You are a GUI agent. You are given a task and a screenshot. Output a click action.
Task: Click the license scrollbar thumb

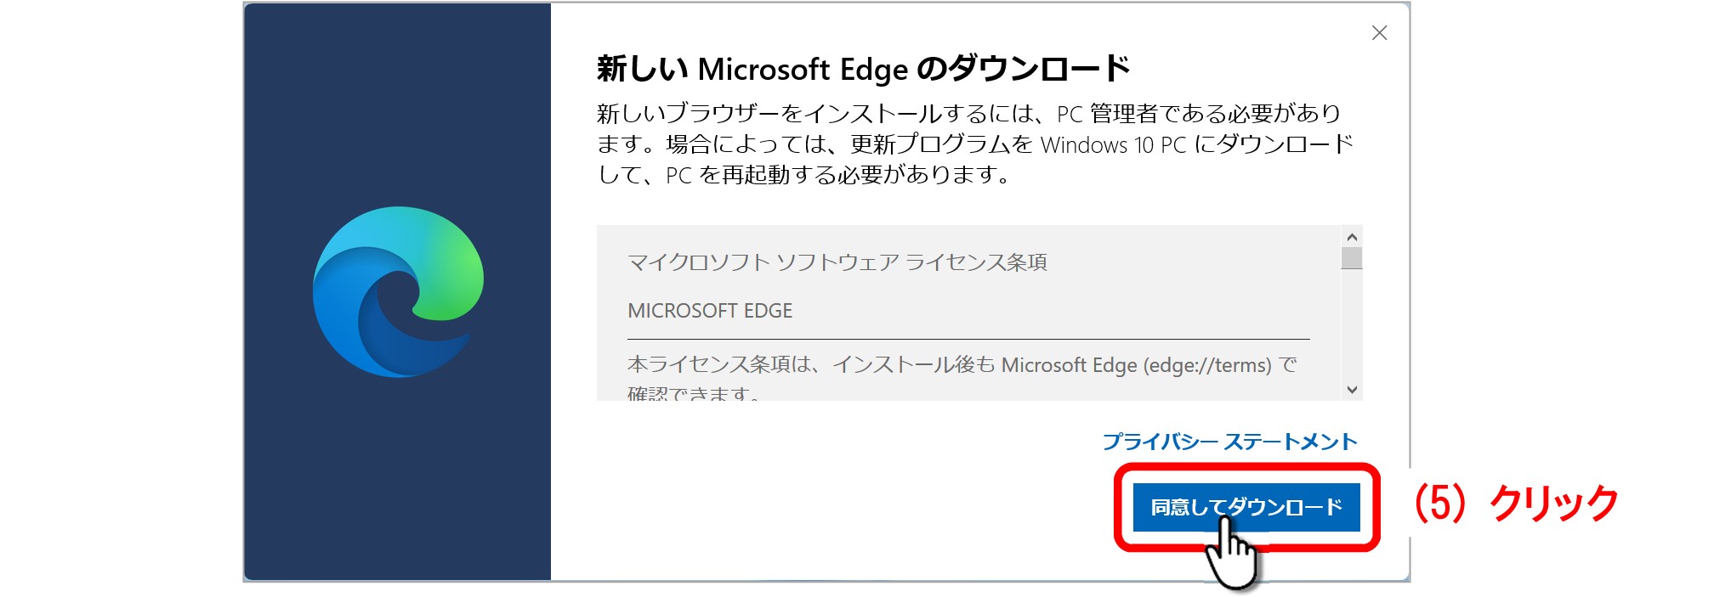coord(1352,258)
